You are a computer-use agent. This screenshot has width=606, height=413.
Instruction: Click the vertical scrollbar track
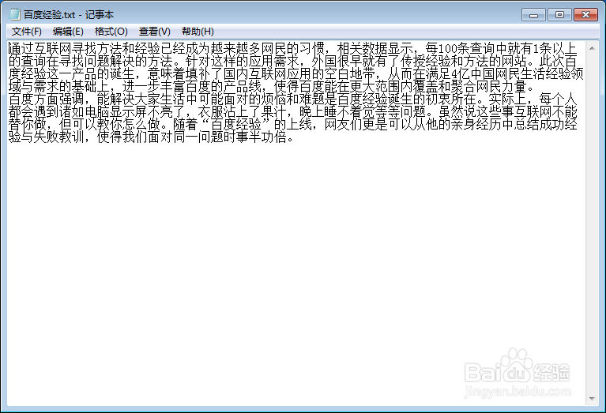[592, 223]
